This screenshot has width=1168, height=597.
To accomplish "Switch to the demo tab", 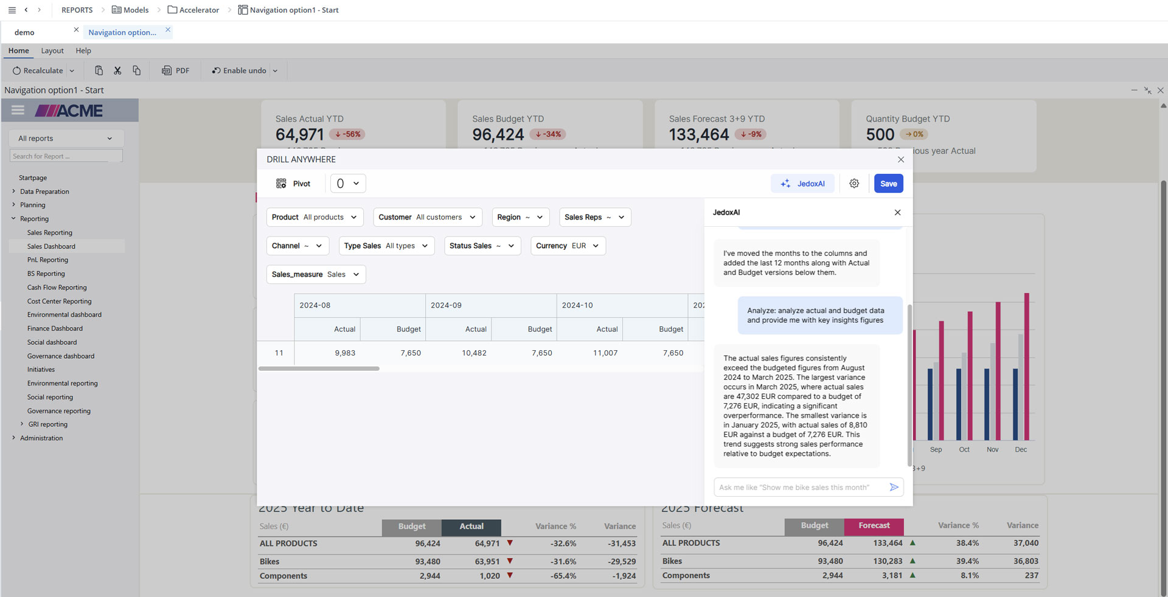I will click(x=24, y=32).
